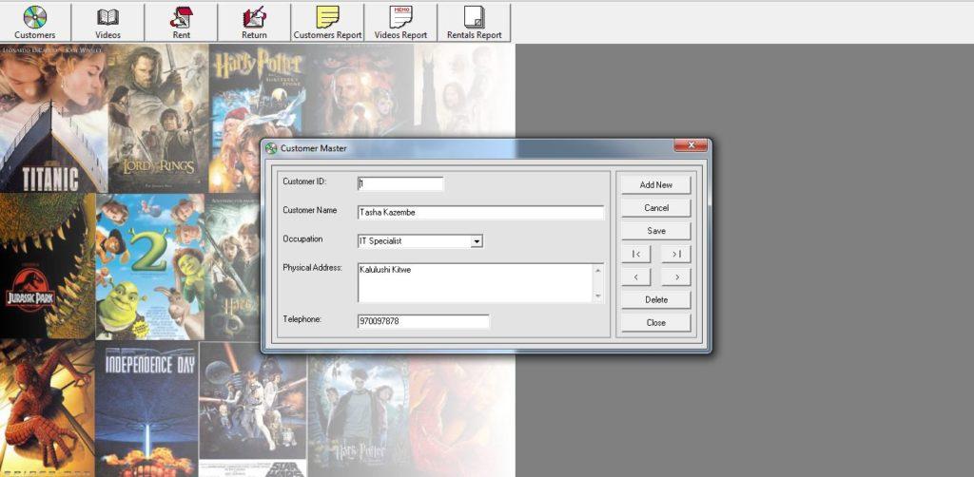Click the Physical Address text area
This screenshot has height=477, width=974.
point(476,283)
